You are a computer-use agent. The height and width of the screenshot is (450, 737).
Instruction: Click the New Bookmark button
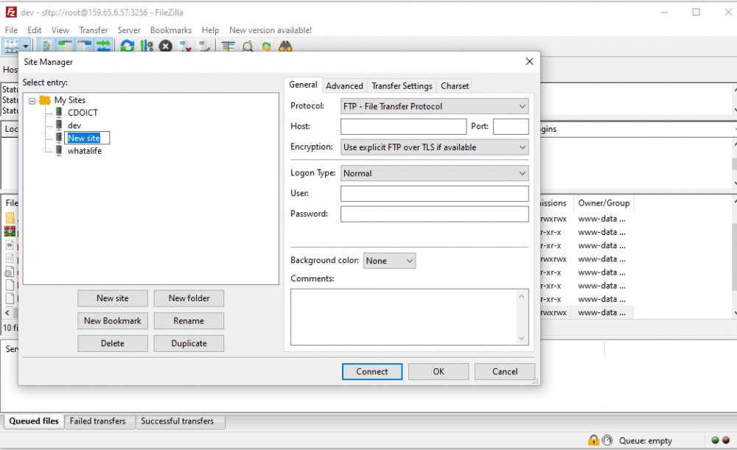112,321
